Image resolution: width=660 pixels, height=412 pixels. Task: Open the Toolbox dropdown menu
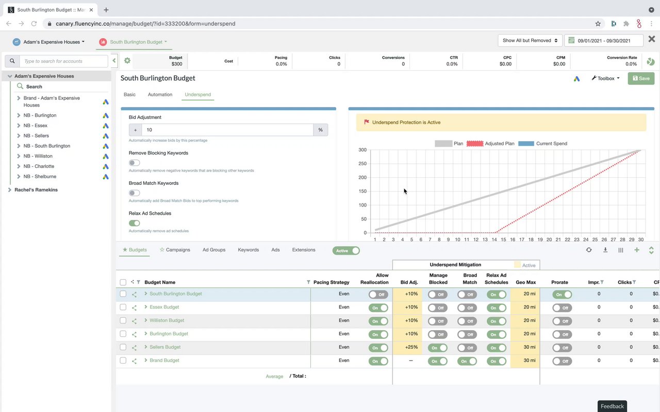coord(605,78)
